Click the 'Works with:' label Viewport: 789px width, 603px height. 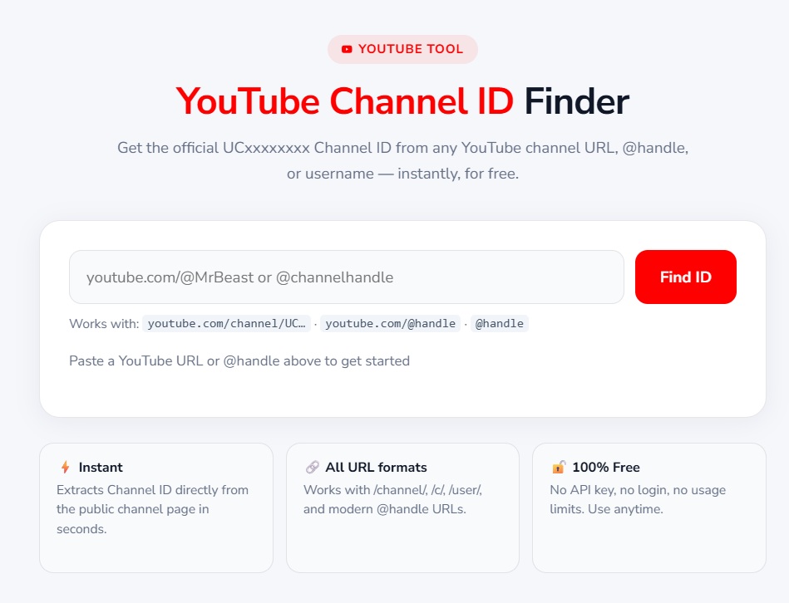(x=104, y=324)
